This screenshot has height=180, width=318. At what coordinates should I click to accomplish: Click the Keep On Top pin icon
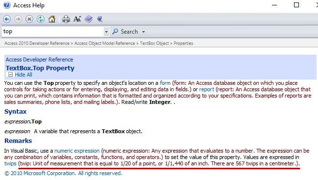click(100, 19)
